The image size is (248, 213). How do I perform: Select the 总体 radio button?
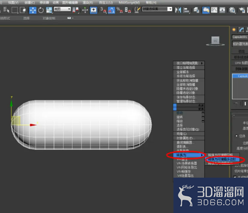[237, 136]
